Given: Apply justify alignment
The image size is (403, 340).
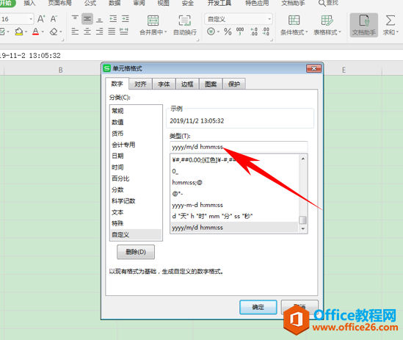Looking at the screenshot, I should coord(112,32).
